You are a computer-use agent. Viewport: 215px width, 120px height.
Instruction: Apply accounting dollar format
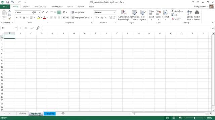point(96,18)
